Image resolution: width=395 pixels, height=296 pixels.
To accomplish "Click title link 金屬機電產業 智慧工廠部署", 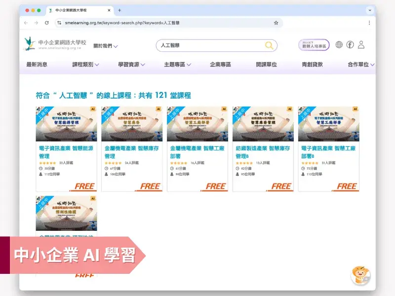I will 197,152.
